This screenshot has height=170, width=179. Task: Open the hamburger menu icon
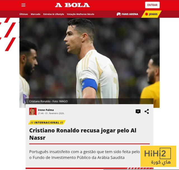pyautogui.click(x=23, y=5)
